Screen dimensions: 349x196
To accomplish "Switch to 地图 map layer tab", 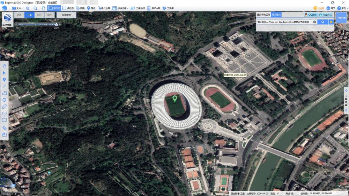I will tap(19, 15).
